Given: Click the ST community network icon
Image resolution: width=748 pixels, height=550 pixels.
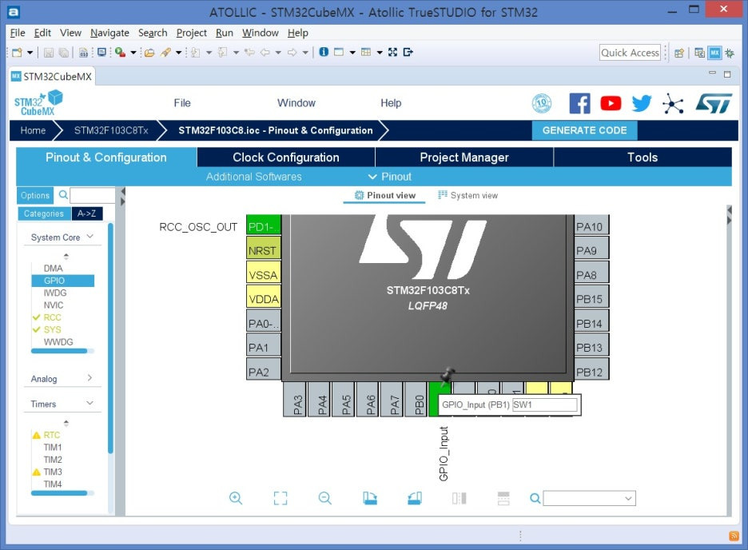Looking at the screenshot, I should point(673,103).
